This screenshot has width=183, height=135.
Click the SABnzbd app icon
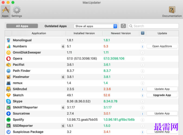pos(9,89)
